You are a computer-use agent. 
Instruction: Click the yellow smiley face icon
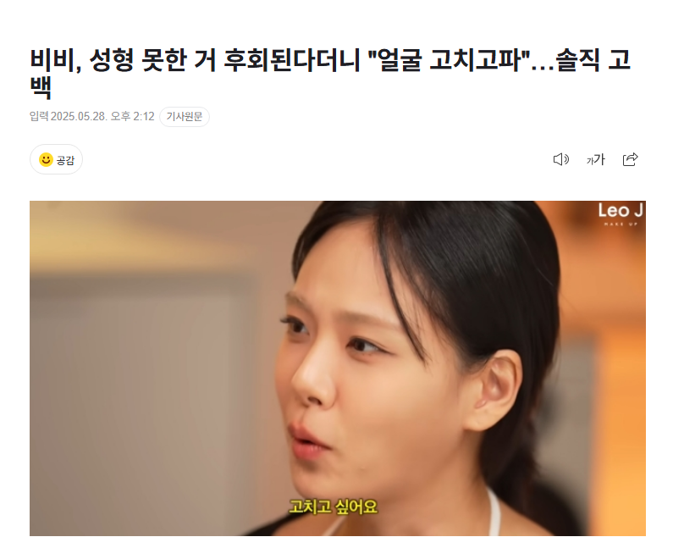(46, 160)
